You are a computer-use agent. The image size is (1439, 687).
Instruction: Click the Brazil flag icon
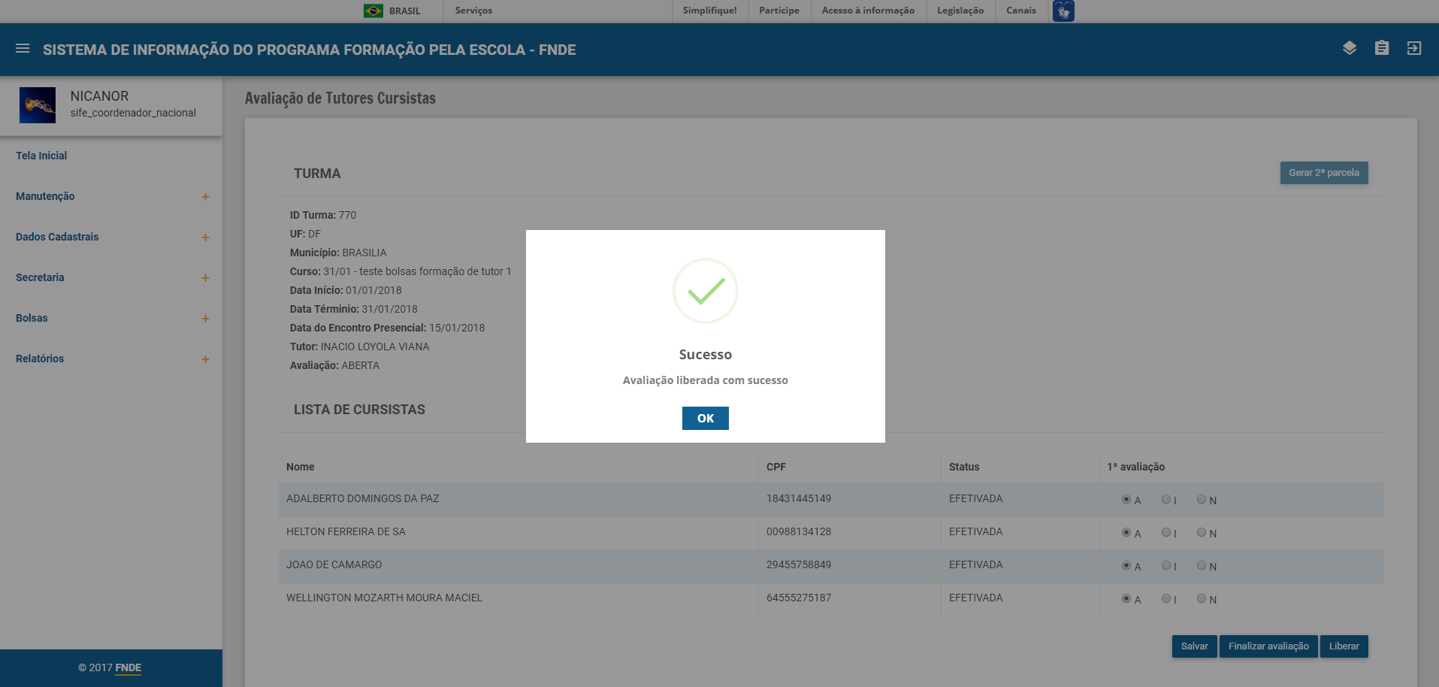tap(373, 11)
